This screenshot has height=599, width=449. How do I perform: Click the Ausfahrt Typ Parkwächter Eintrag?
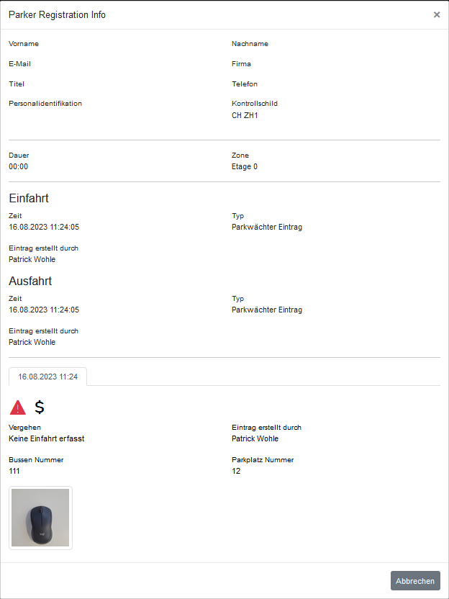coord(267,310)
